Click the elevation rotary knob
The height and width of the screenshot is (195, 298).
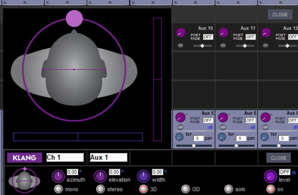click(x=100, y=176)
